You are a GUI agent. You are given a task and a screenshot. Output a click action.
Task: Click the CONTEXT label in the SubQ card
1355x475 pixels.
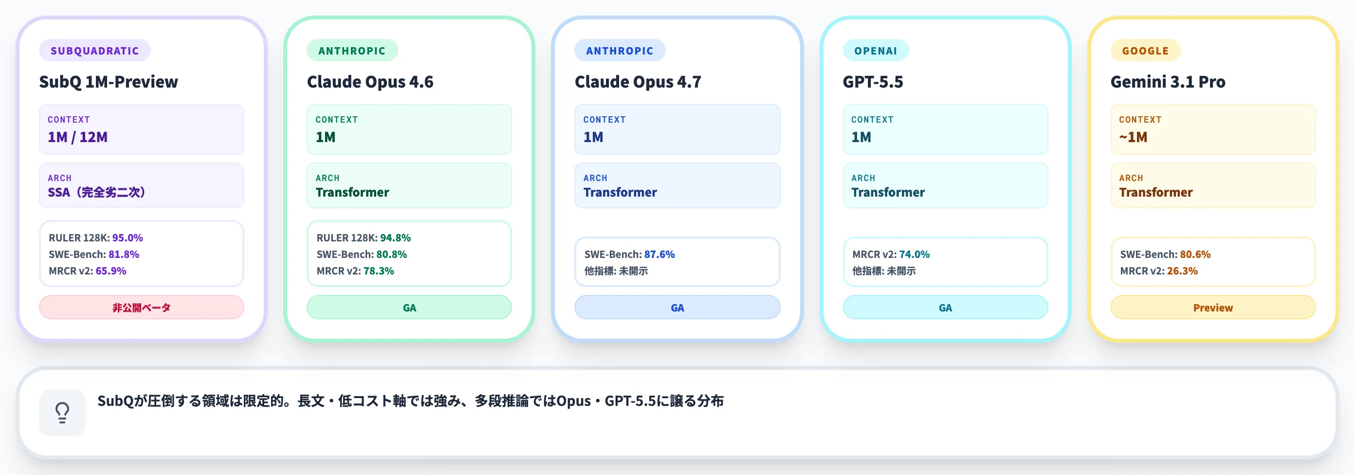point(69,120)
